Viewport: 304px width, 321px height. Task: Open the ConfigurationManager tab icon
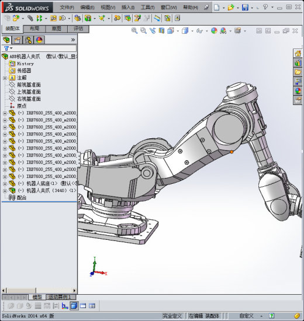click(28, 40)
